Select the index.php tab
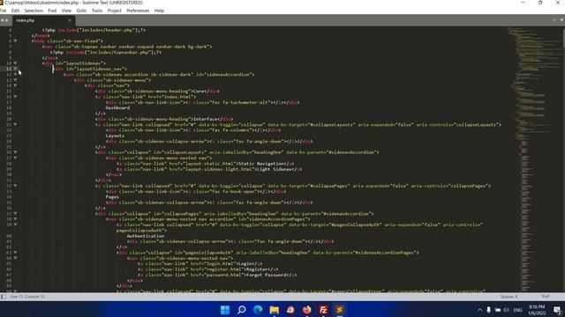The image size is (565, 317). (42, 20)
